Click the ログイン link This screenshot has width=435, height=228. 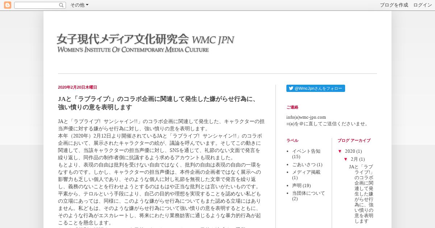tap(422, 5)
